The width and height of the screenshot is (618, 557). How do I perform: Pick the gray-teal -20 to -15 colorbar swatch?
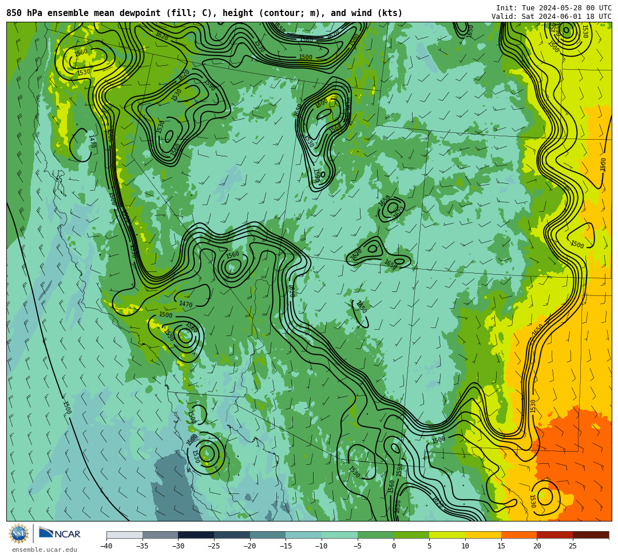268,535
